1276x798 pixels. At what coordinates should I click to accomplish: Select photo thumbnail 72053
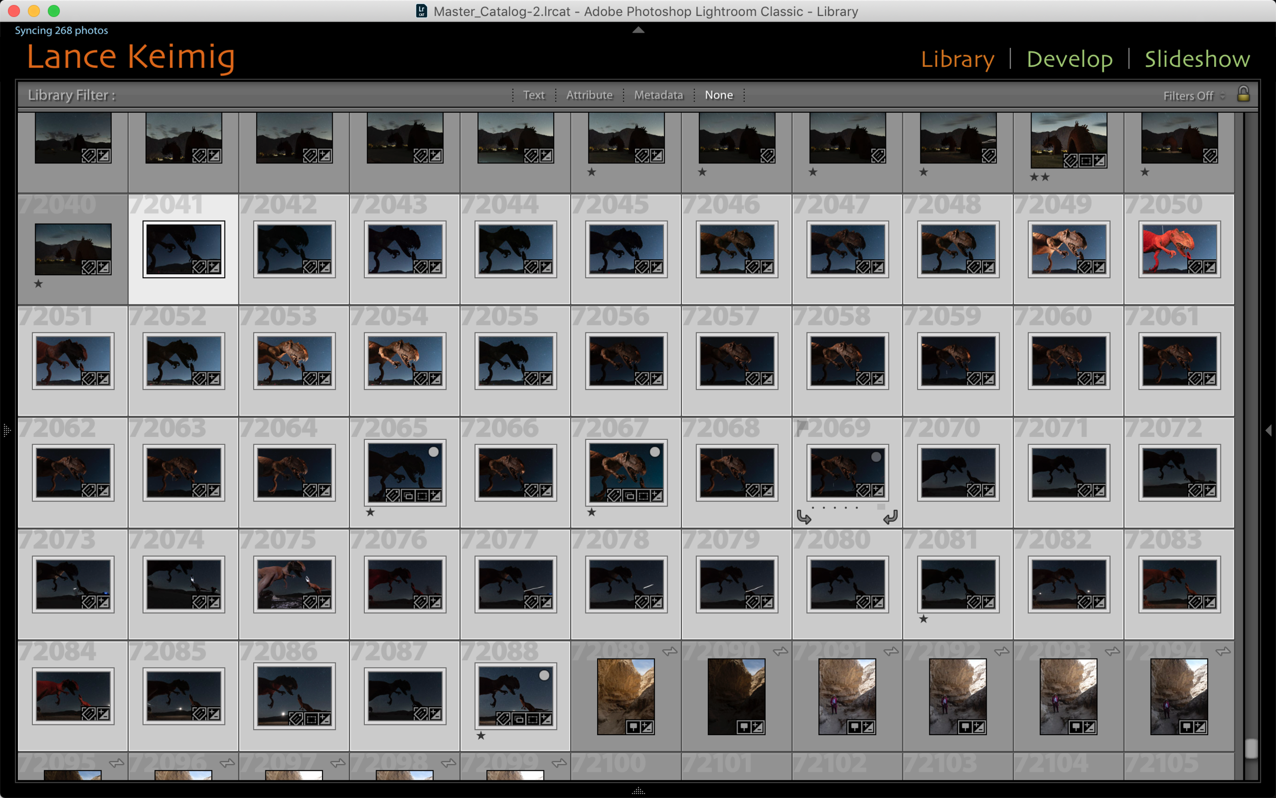tap(295, 360)
